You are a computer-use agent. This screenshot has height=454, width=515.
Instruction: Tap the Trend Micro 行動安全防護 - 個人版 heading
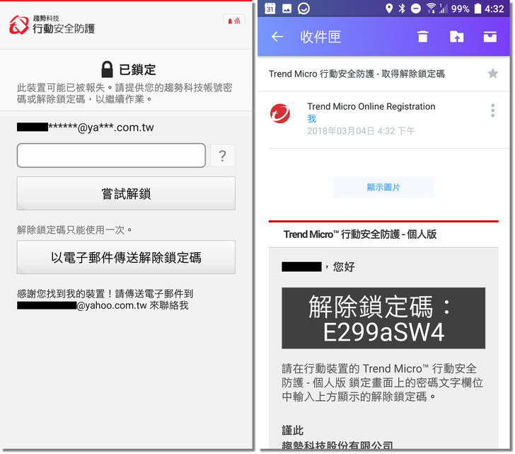click(x=360, y=234)
